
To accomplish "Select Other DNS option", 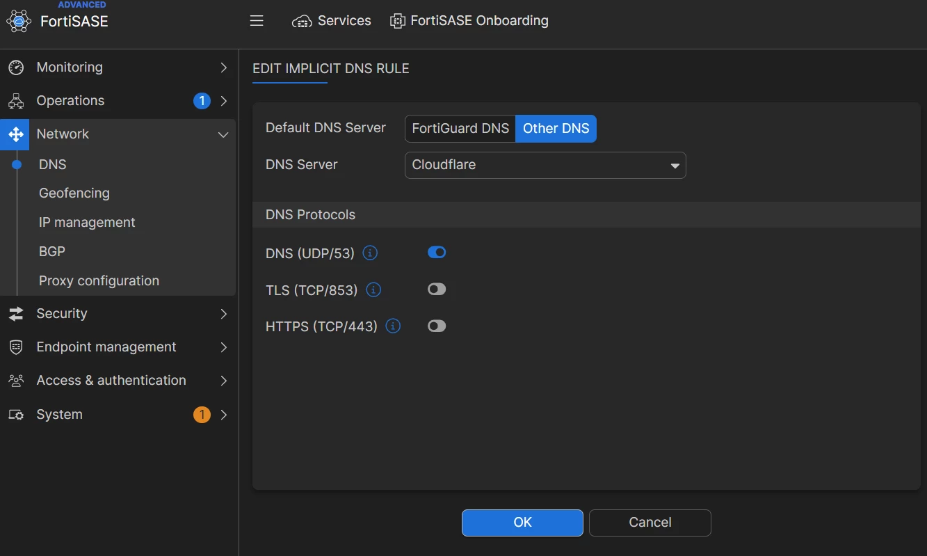I will click(x=556, y=129).
